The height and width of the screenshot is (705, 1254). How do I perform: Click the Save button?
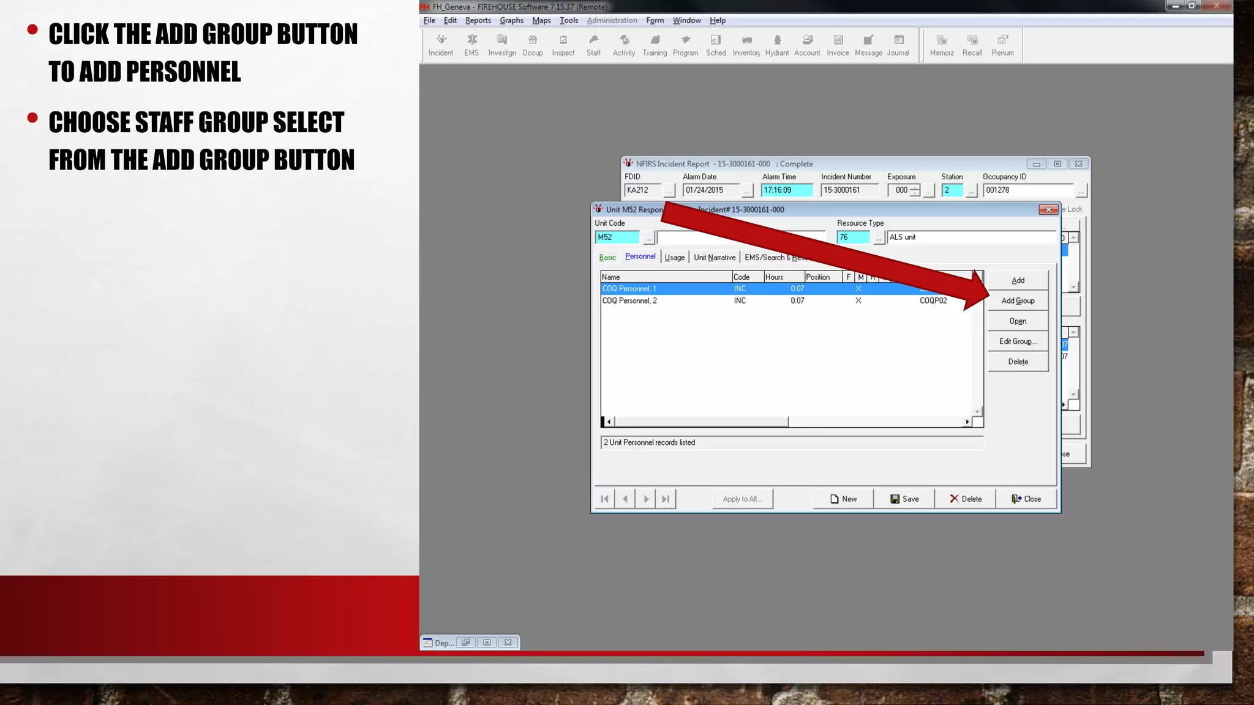pyautogui.click(x=904, y=499)
